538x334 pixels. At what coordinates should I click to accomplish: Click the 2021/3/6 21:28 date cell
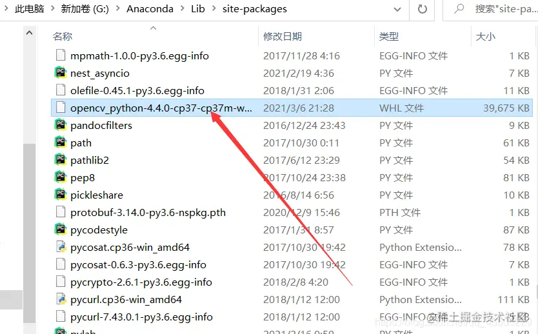tap(299, 108)
